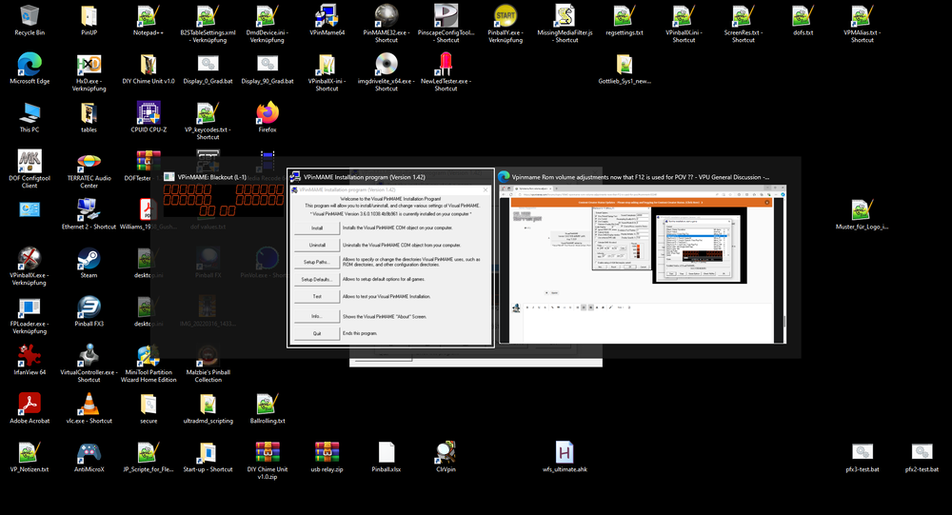Launch CPUID CPU-Z from the desktop
This screenshot has height=515, width=952.
149,113
